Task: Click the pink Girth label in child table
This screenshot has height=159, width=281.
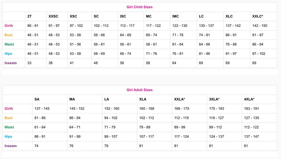Action: coord(9,25)
